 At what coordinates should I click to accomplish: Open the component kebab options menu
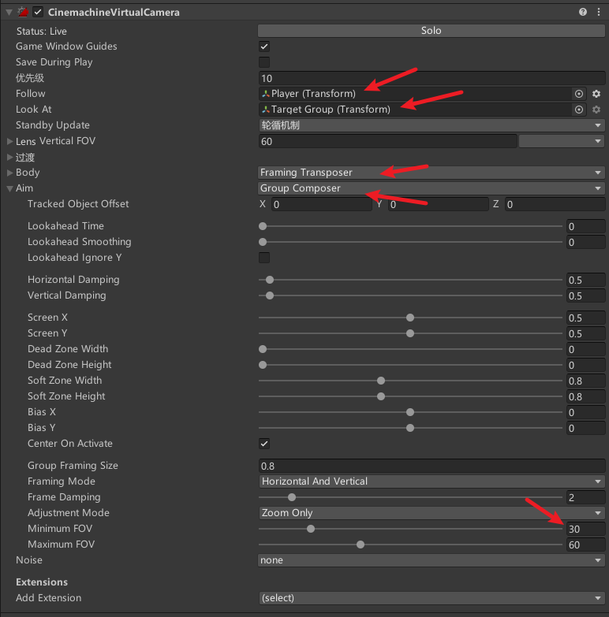tap(599, 12)
